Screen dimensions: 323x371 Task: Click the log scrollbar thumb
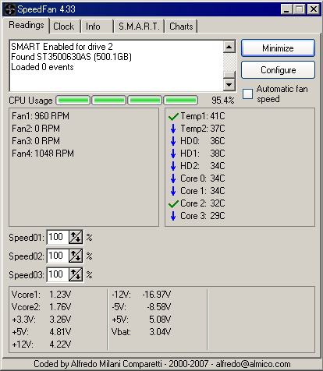(x=229, y=75)
